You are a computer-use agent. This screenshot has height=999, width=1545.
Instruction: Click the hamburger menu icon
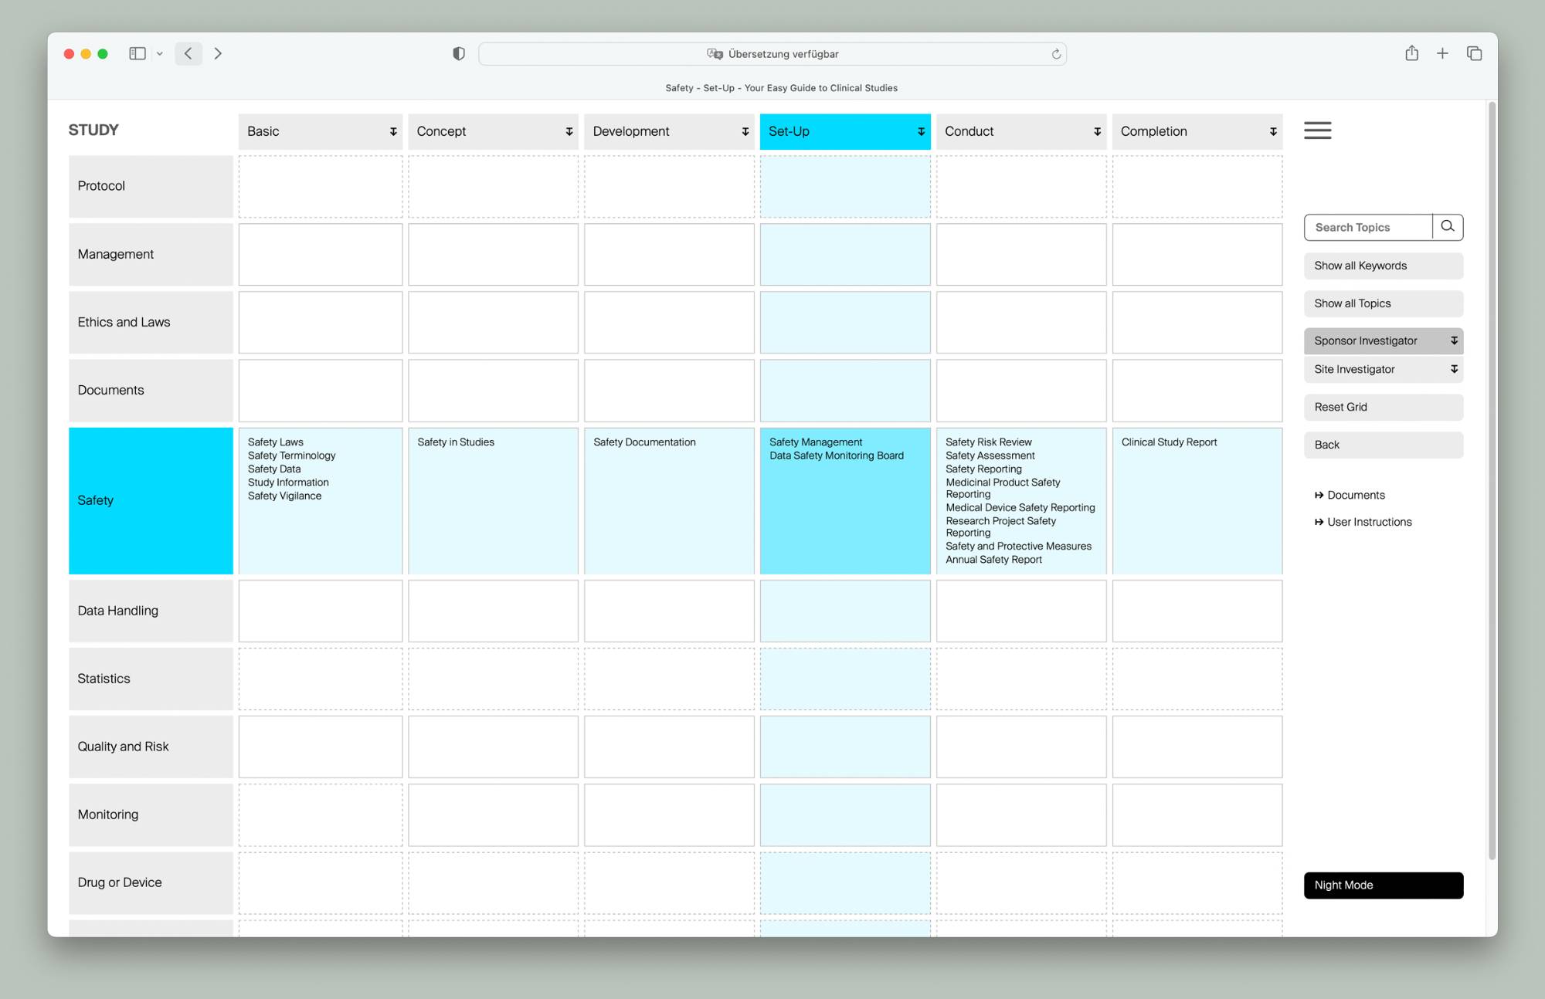pyautogui.click(x=1318, y=130)
